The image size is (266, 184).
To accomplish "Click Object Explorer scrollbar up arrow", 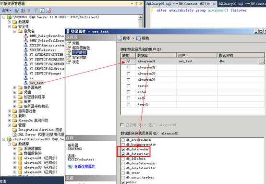I will 141,17.
